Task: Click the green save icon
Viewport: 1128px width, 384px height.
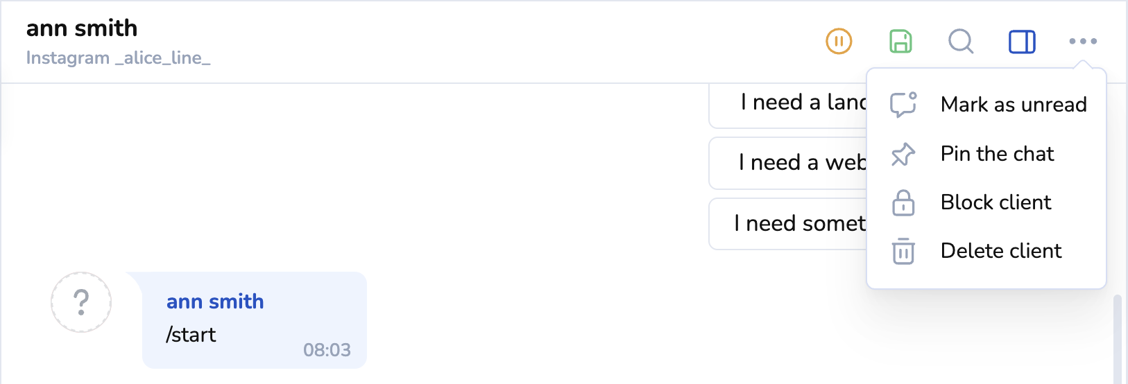Action: [900, 42]
